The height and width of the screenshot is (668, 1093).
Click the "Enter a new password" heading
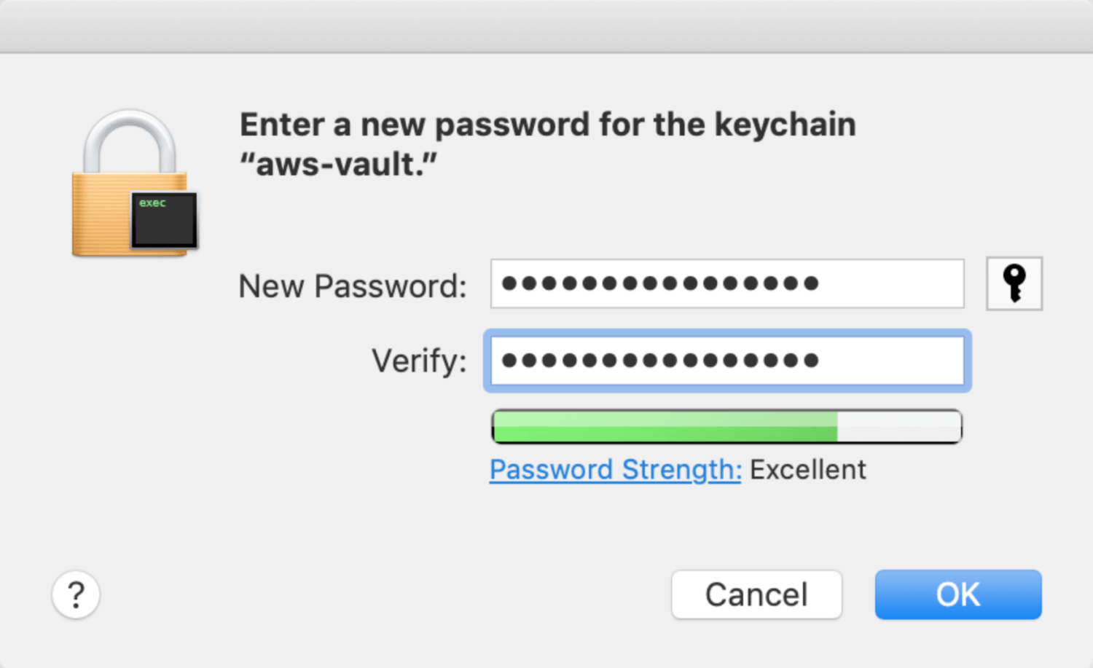pyautogui.click(x=548, y=125)
